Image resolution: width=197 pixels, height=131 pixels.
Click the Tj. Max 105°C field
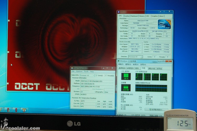[88, 101]
